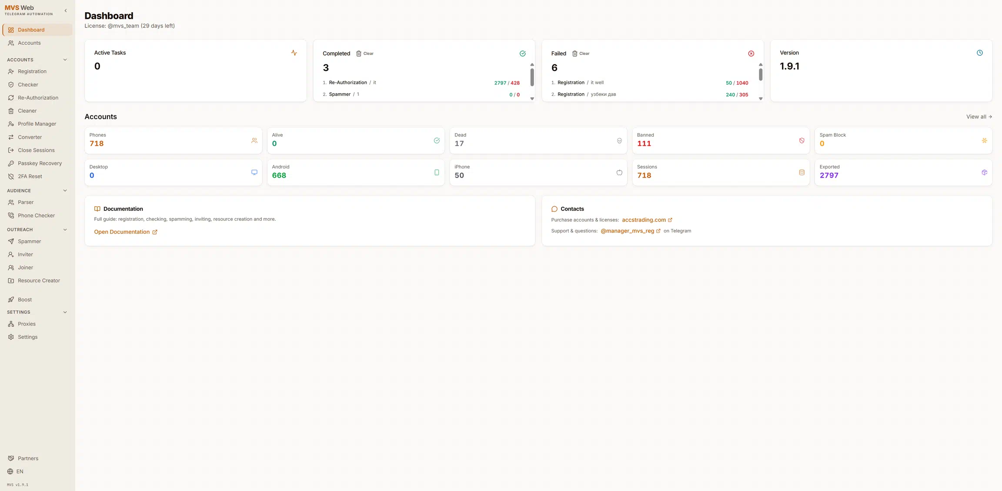Collapse the AUDIENCE section
Image resolution: width=1002 pixels, height=491 pixels.
[x=65, y=191]
